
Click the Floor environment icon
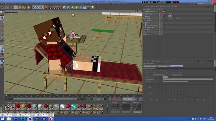click(84, 7)
